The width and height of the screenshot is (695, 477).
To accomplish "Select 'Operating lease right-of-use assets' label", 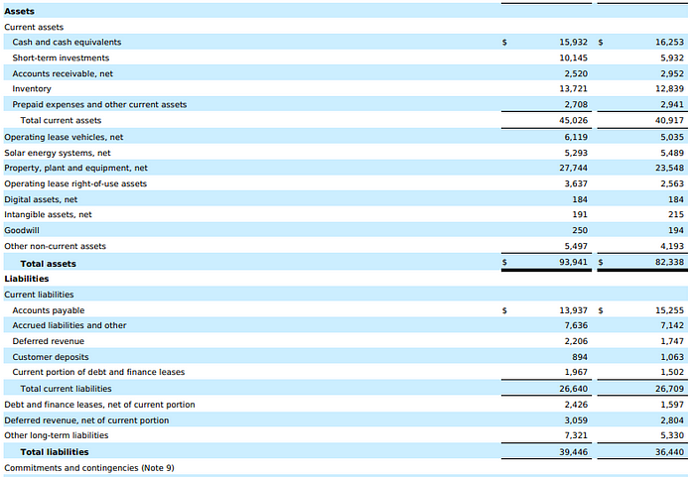I will [75, 183].
